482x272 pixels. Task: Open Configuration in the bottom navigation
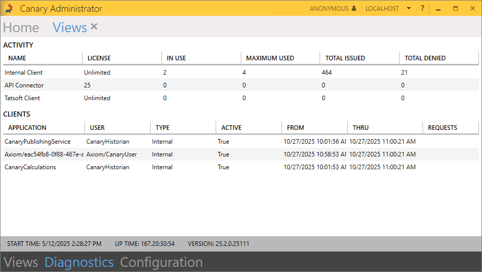coord(161,262)
